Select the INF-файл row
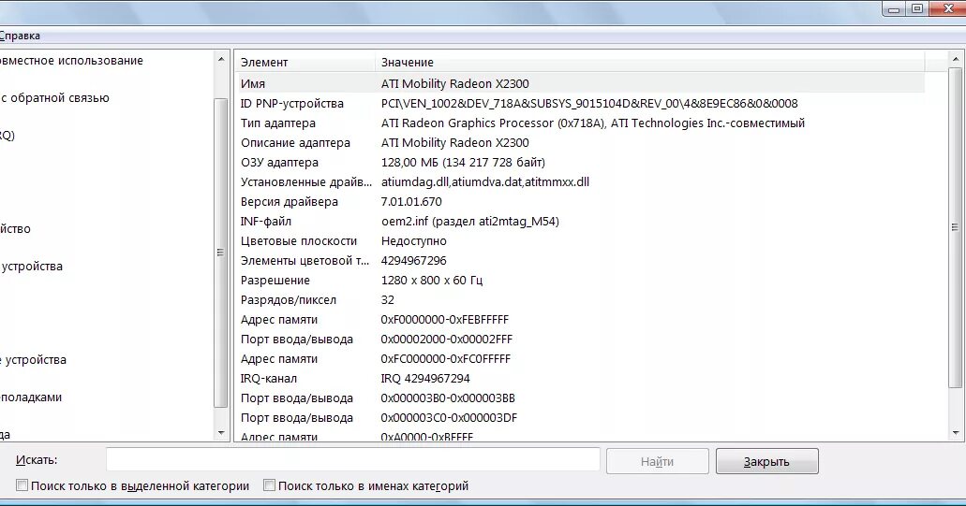The width and height of the screenshot is (966, 506). pyautogui.click(x=581, y=222)
